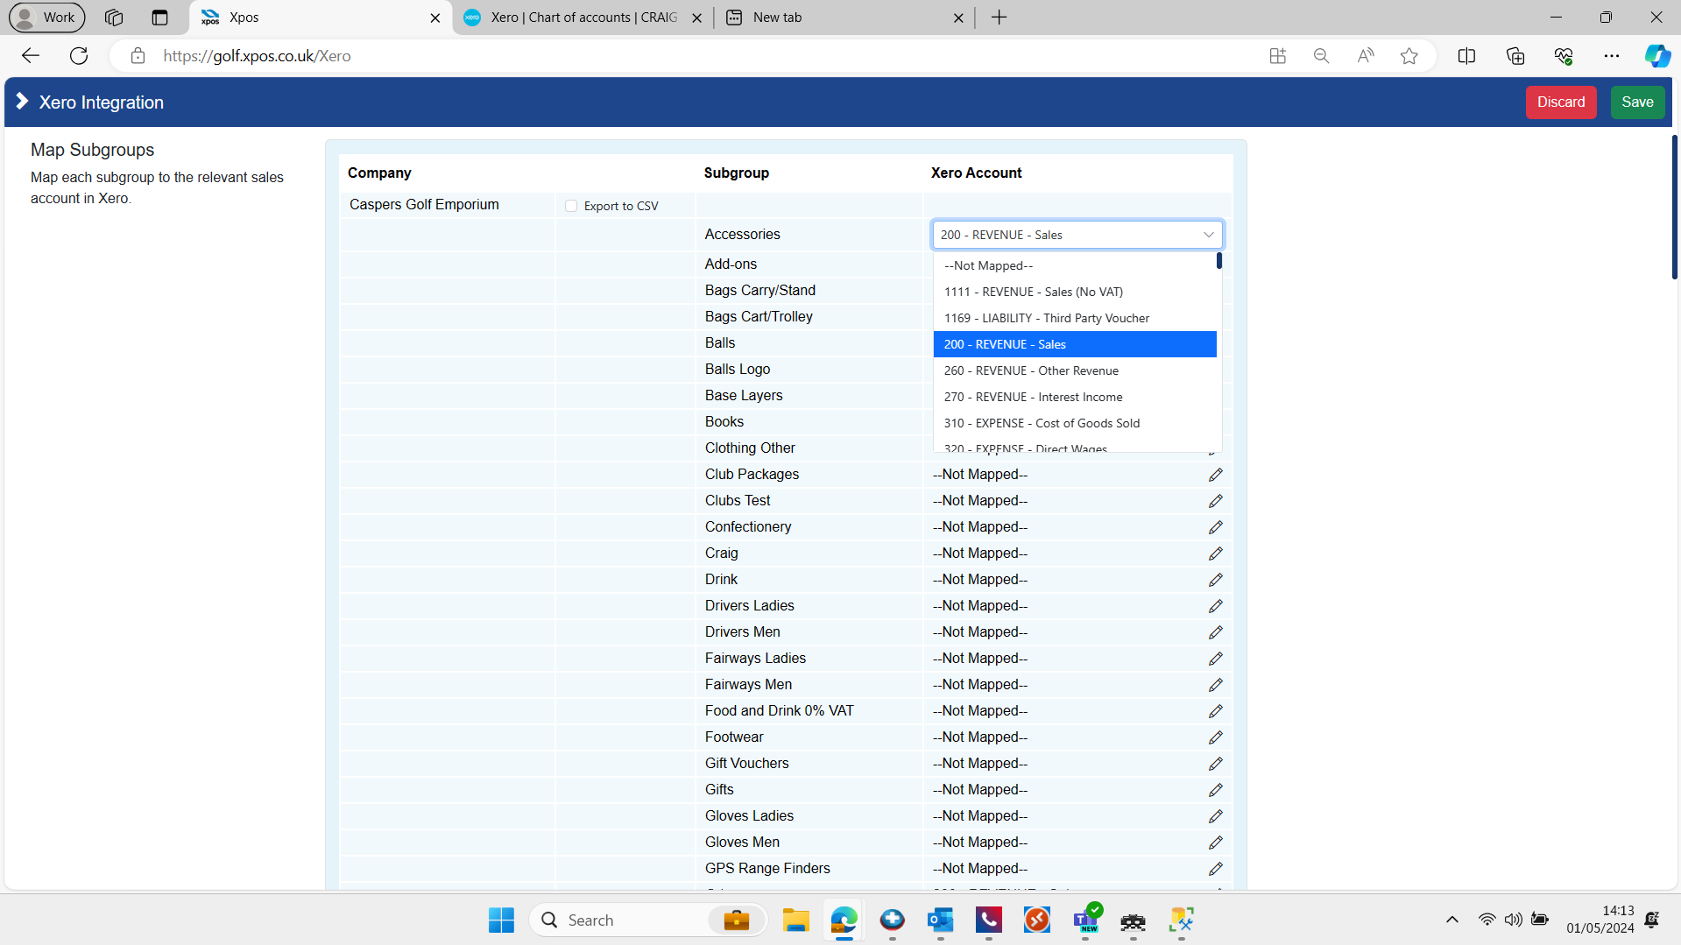Click the Windows taskbar Search box
1681x945 pixels.
coord(648,920)
